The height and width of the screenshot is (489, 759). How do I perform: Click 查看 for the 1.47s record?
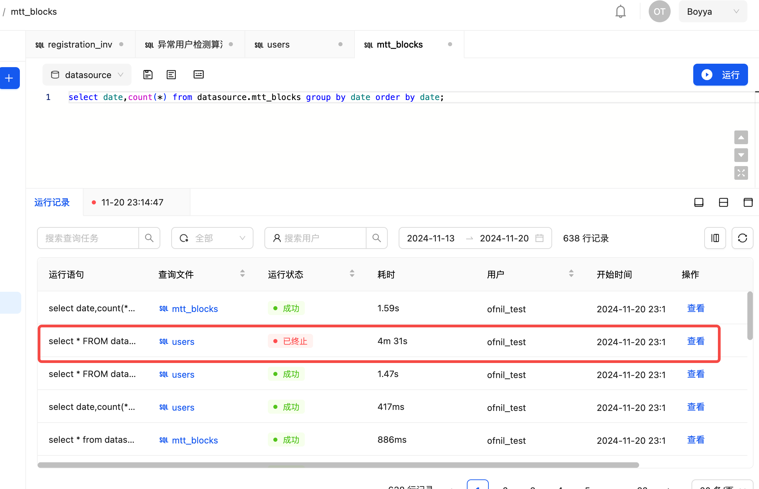(x=696, y=374)
